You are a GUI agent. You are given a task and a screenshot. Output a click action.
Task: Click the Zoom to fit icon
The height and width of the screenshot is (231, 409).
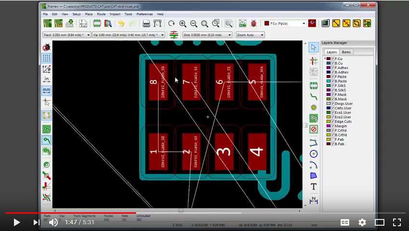[205, 24]
